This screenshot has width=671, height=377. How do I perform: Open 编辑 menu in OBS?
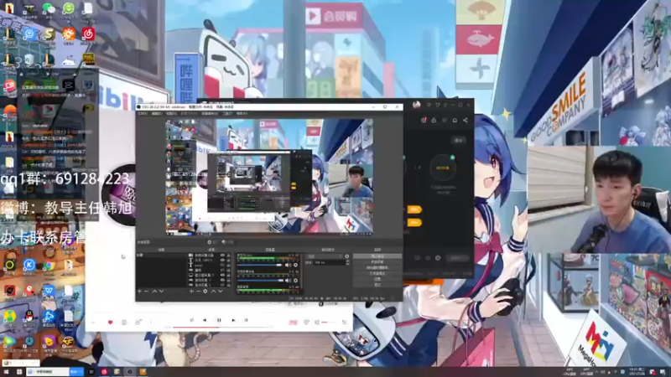point(157,114)
